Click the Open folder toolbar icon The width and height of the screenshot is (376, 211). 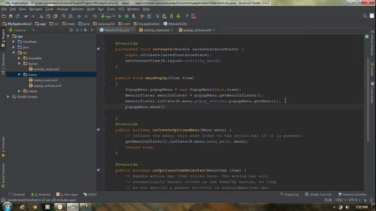coord(4,16)
